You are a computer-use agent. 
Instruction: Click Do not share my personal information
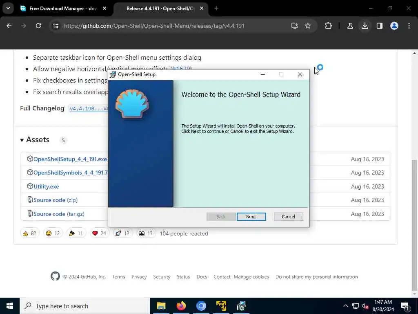click(317, 277)
